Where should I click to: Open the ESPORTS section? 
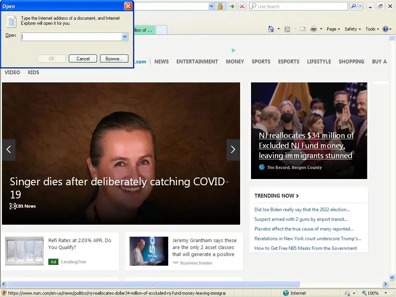click(288, 61)
